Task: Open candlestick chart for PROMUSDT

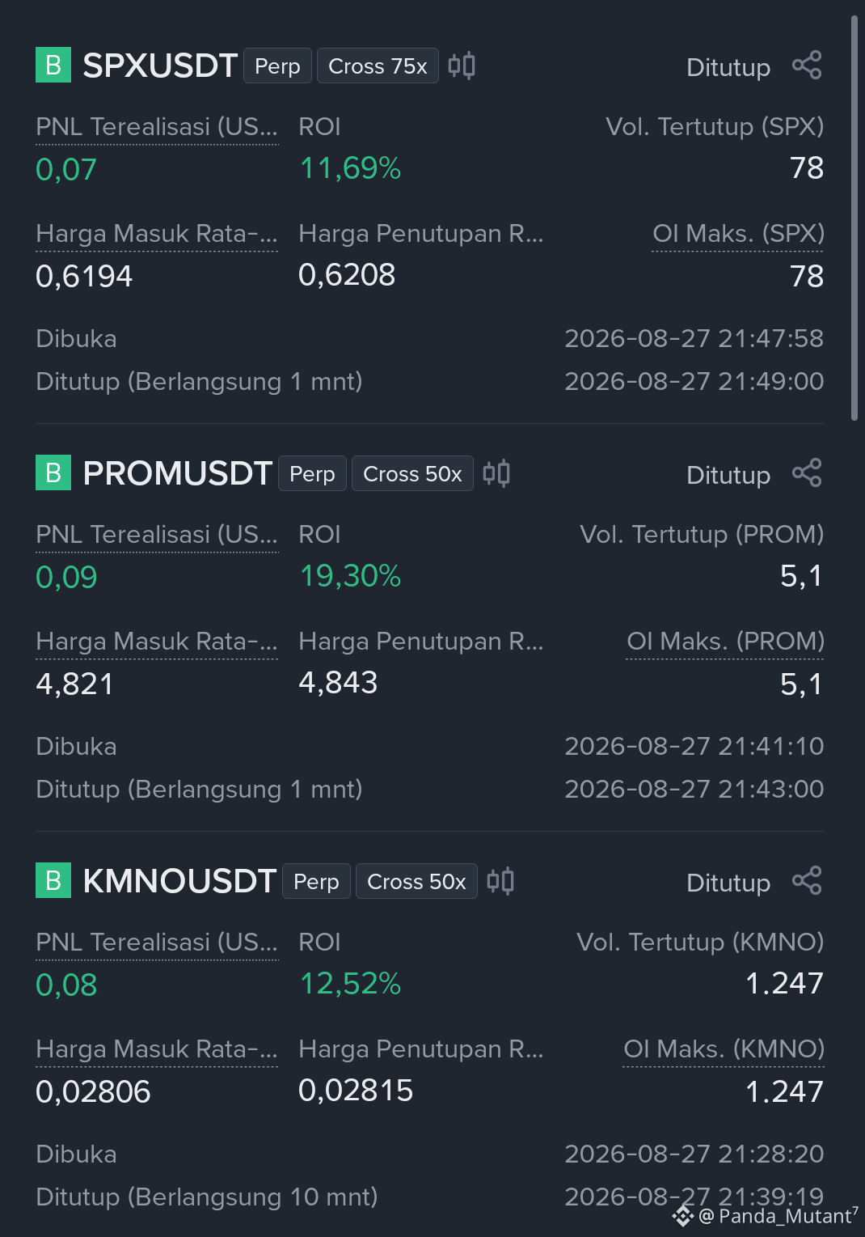Action: pyautogui.click(x=496, y=473)
